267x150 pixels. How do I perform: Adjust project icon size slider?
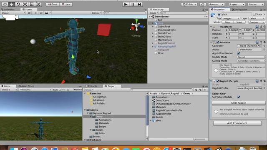(x=199, y=139)
